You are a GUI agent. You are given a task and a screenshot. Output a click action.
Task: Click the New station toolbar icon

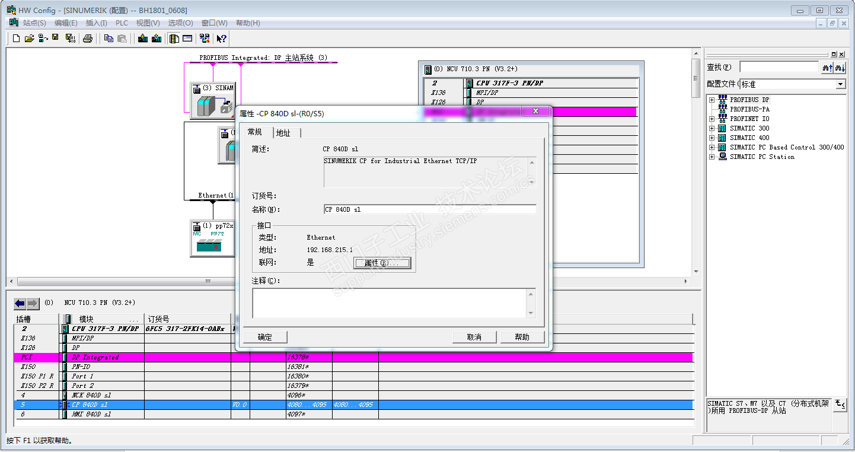coord(16,39)
